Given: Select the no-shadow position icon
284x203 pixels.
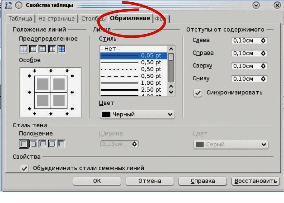Looking at the screenshot, I should pyautogui.click(x=24, y=143).
